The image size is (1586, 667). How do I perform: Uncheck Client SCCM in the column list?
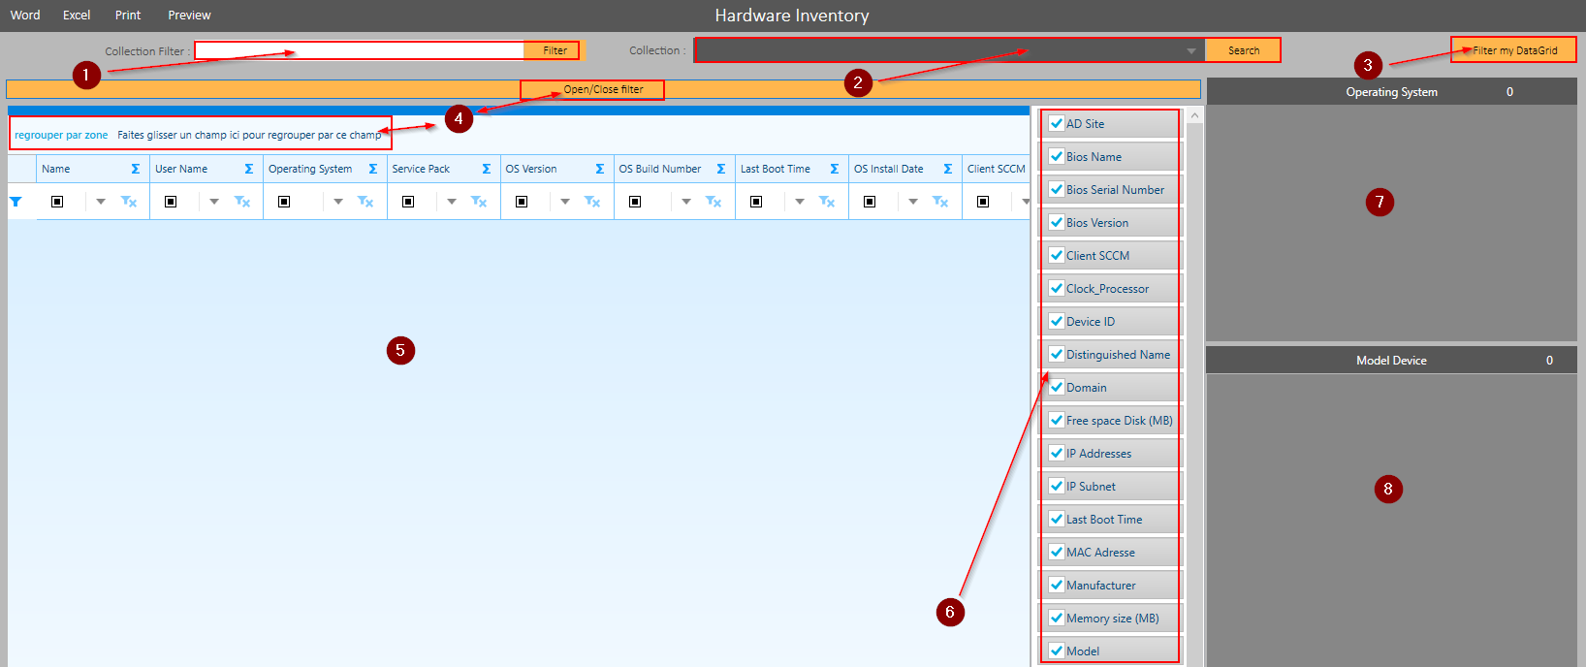pos(1057,255)
